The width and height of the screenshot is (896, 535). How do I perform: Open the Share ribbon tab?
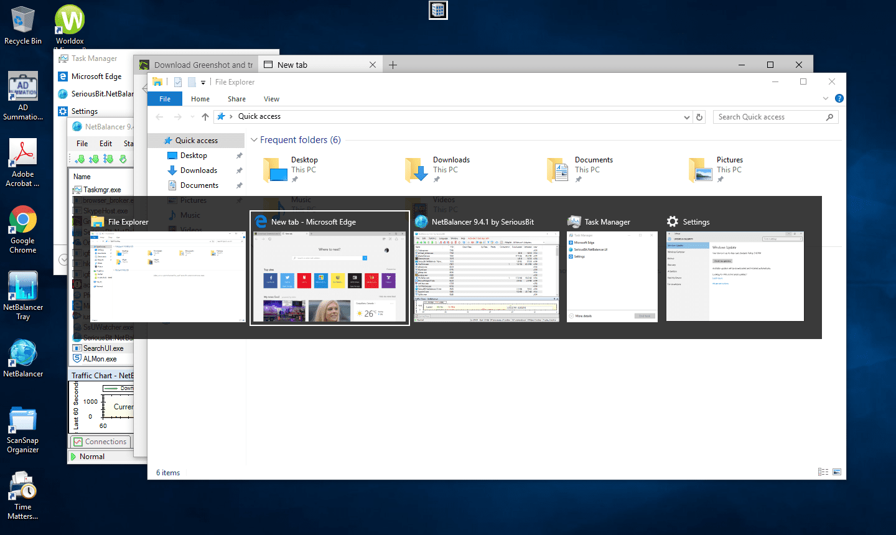click(x=236, y=99)
